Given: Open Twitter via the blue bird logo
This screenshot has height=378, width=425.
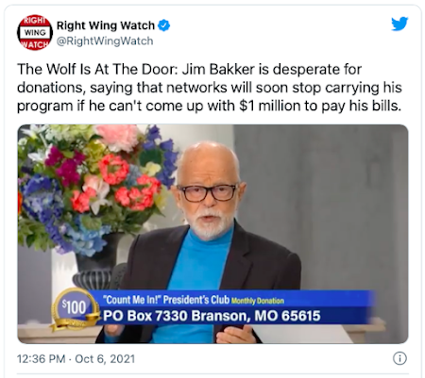Looking at the screenshot, I should point(399,25).
